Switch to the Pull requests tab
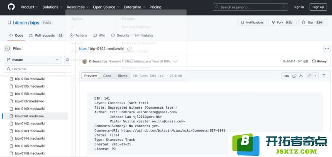 pos(46,36)
